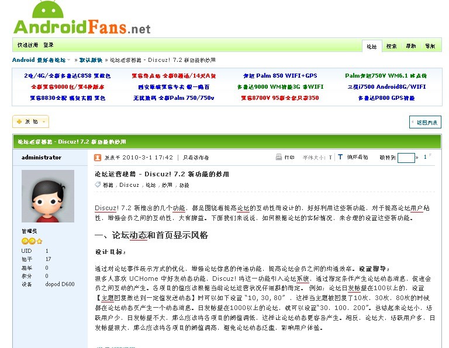Image resolution: width=449 pixels, height=348 pixels.
Task: Click the administrator username
Action: 42,157
